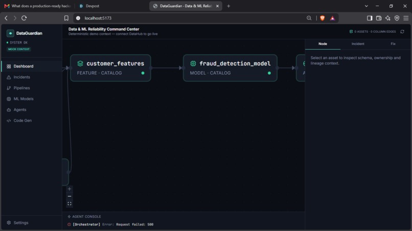Open the browser page zoom icon
Screen dimensions: 412x231
click(309, 18)
